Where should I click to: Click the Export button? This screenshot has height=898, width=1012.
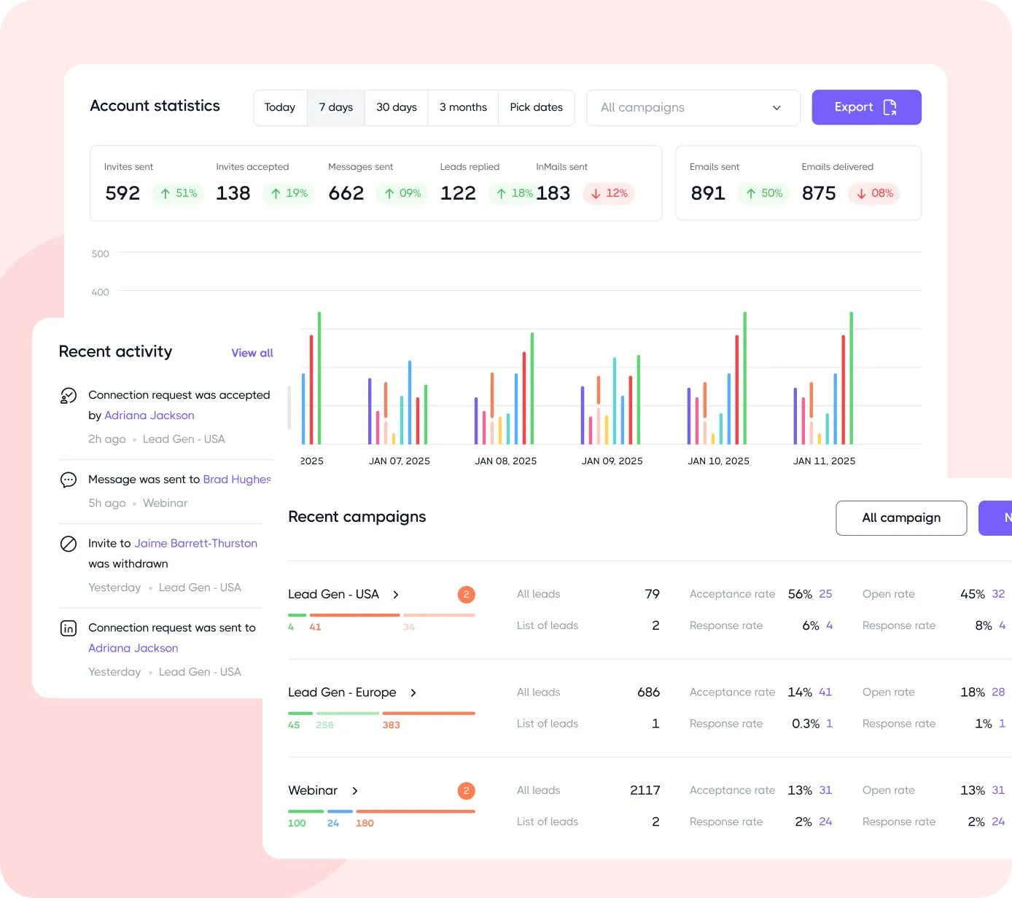[x=867, y=107]
